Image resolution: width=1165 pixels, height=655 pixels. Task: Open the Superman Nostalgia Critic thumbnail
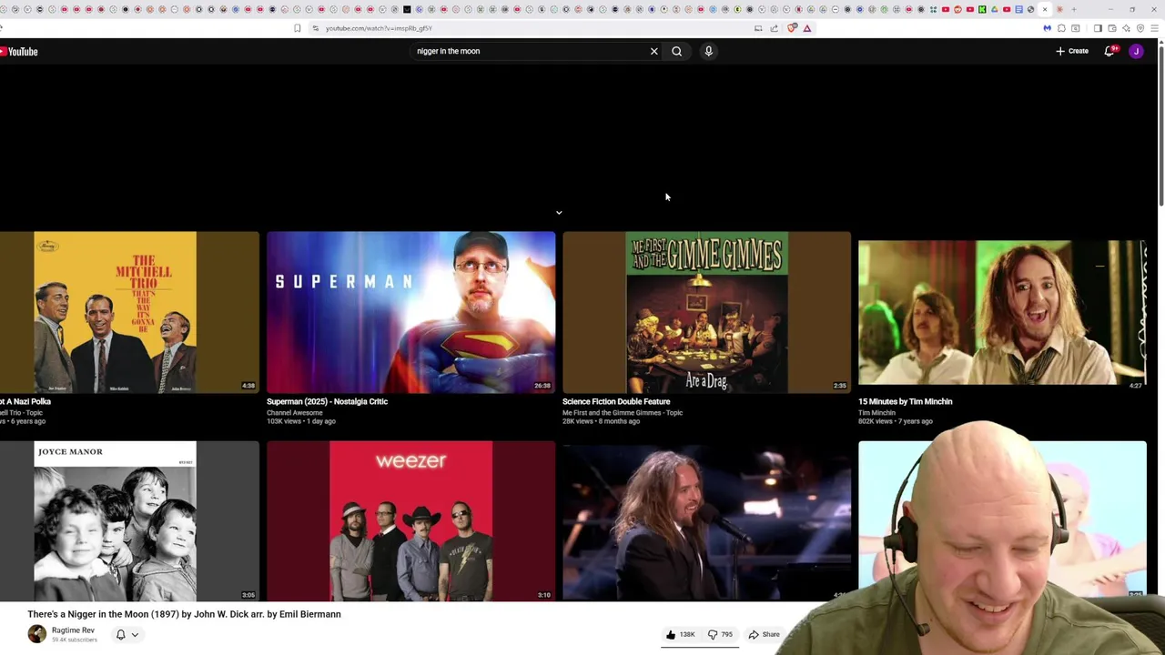[x=410, y=312]
